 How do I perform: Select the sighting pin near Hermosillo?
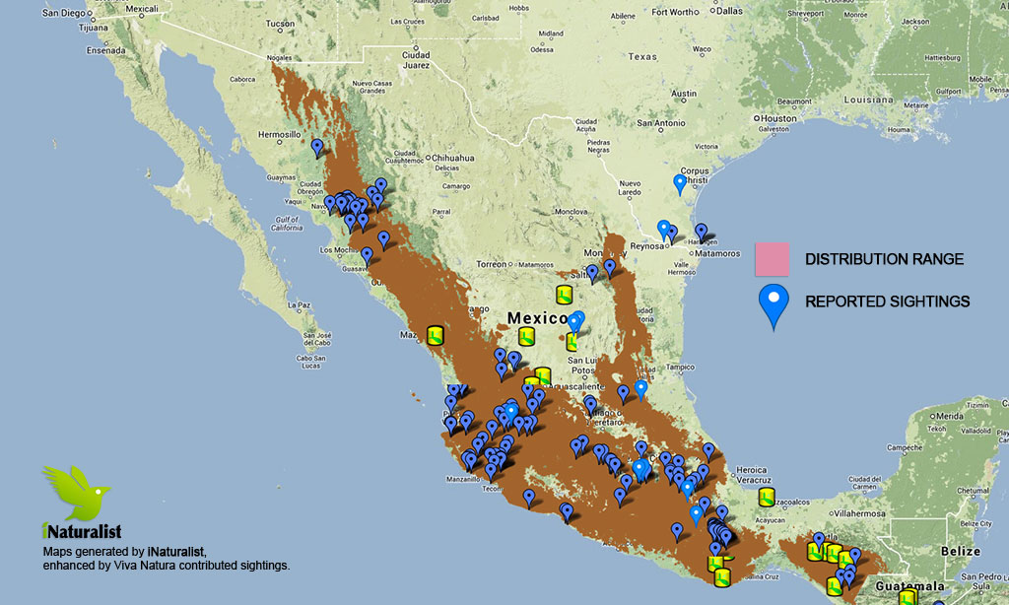pyautogui.click(x=317, y=148)
